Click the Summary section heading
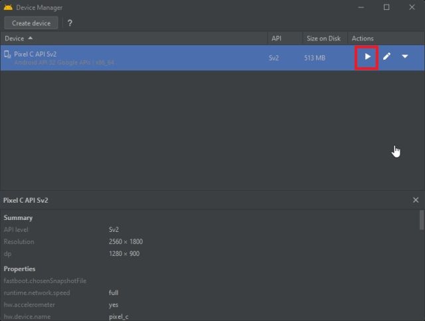Screen dimensions: 425x321 click(18, 218)
